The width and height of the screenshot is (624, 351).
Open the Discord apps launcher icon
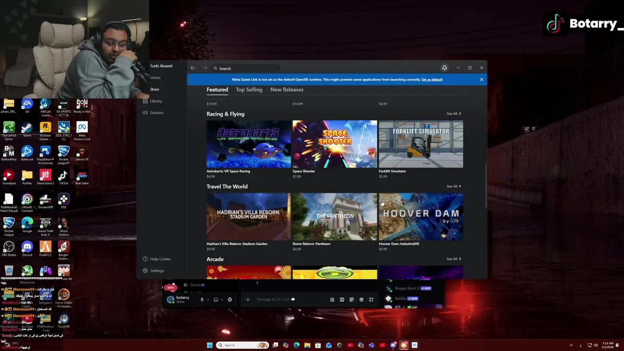click(x=371, y=299)
